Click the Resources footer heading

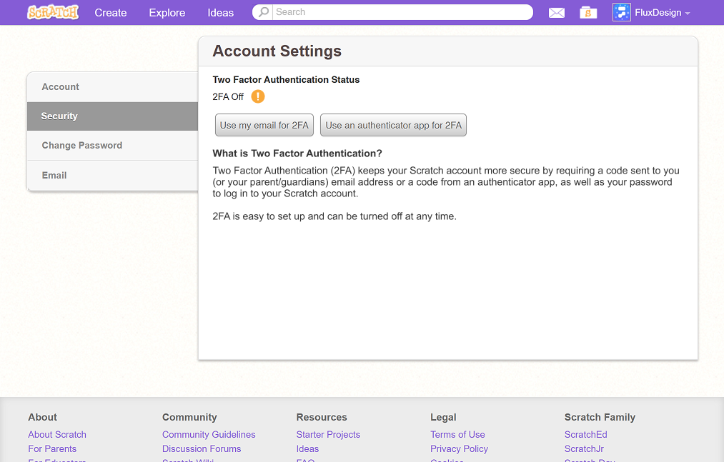322,417
